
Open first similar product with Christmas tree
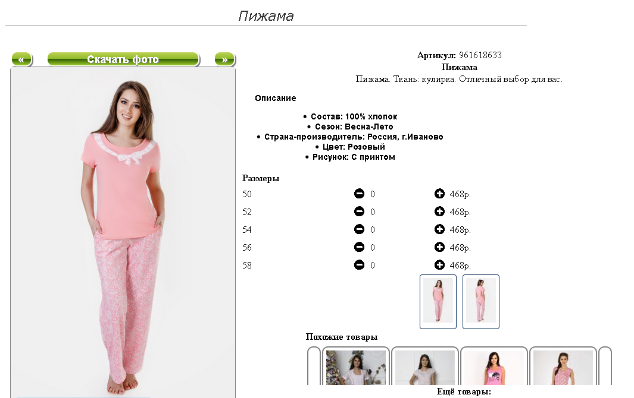point(356,367)
